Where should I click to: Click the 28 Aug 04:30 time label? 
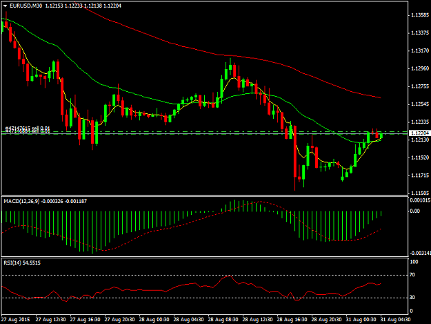click(x=188, y=320)
